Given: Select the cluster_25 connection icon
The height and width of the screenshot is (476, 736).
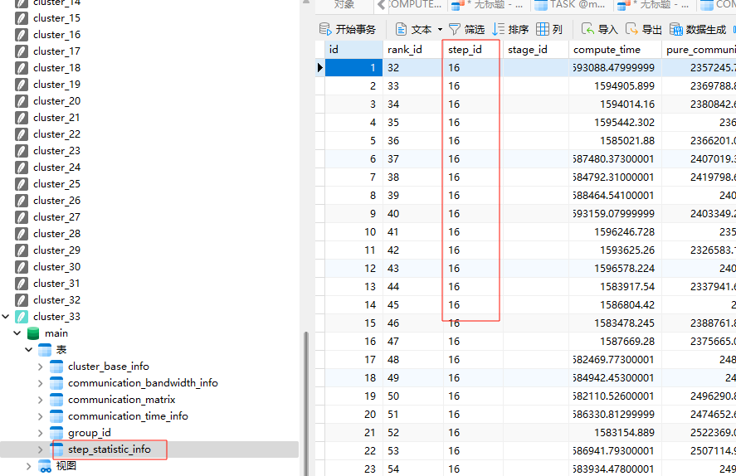Looking at the screenshot, I should [x=21, y=184].
